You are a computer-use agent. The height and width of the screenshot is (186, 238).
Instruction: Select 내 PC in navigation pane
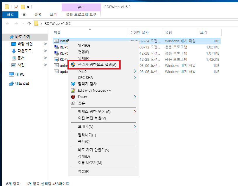(20, 74)
